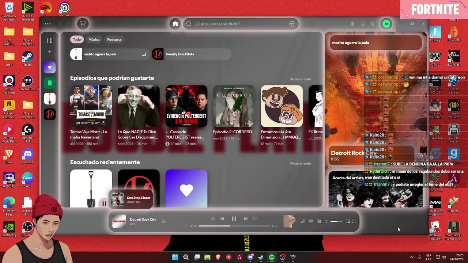
Task: Open the play queue icon
Action: [311, 221]
